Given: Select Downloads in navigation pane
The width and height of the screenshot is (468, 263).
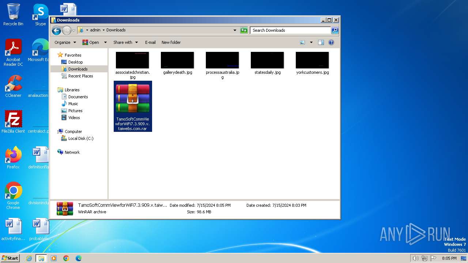Looking at the screenshot, I should click(78, 69).
